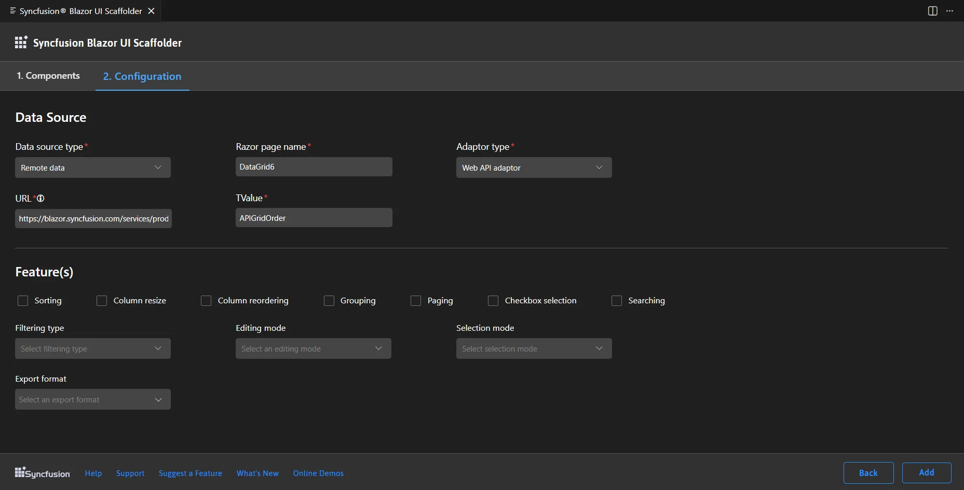Open the more actions ellipsis menu

click(x=949, y=11)
